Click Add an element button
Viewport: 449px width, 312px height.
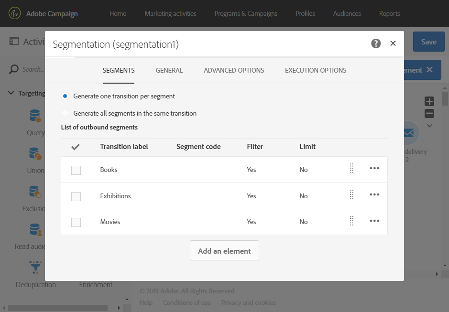pyautogui.click(x=224, y=251)
